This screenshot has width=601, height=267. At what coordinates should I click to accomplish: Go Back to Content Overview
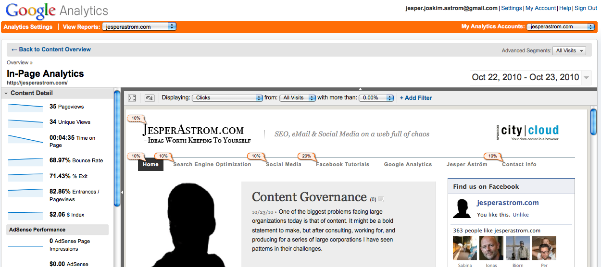click(51, 49)
